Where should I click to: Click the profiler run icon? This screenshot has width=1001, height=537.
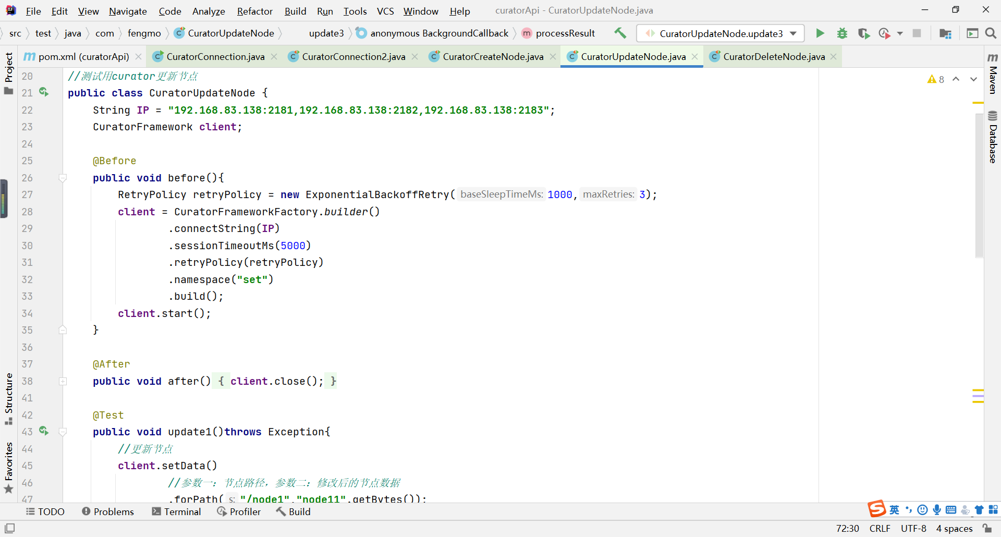pyautogui.click(x=885, y=33)
